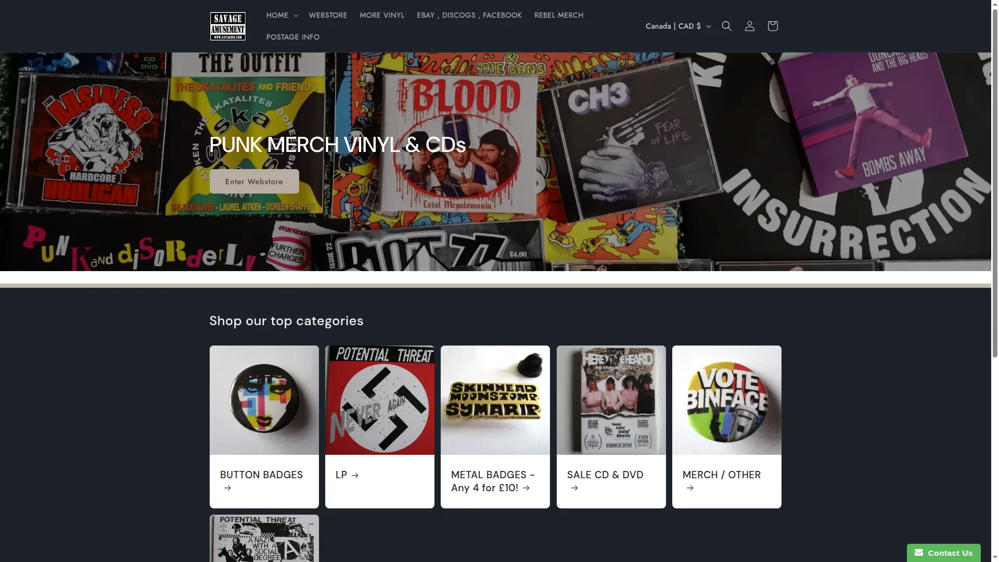This screenshot has height=562, width=999.
Task: Open the SALE CD & DVD category
Action: [x=605, y=481]
